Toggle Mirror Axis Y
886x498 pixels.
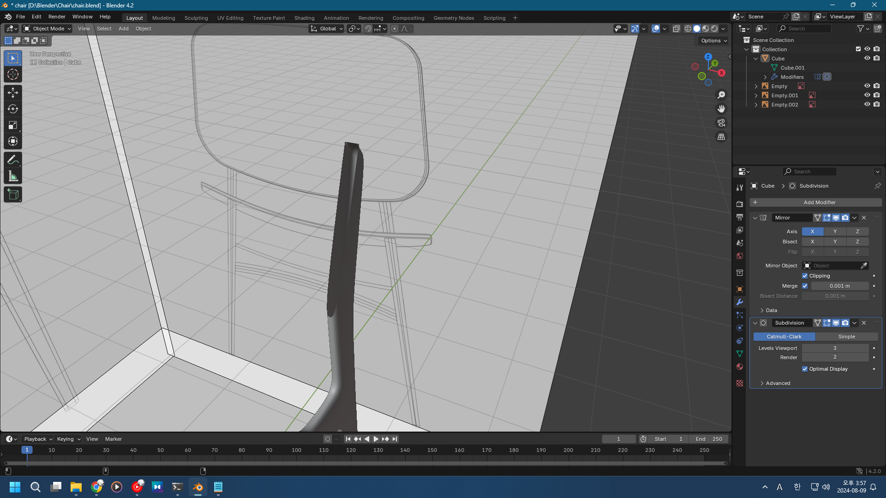(x=835, y=231)
